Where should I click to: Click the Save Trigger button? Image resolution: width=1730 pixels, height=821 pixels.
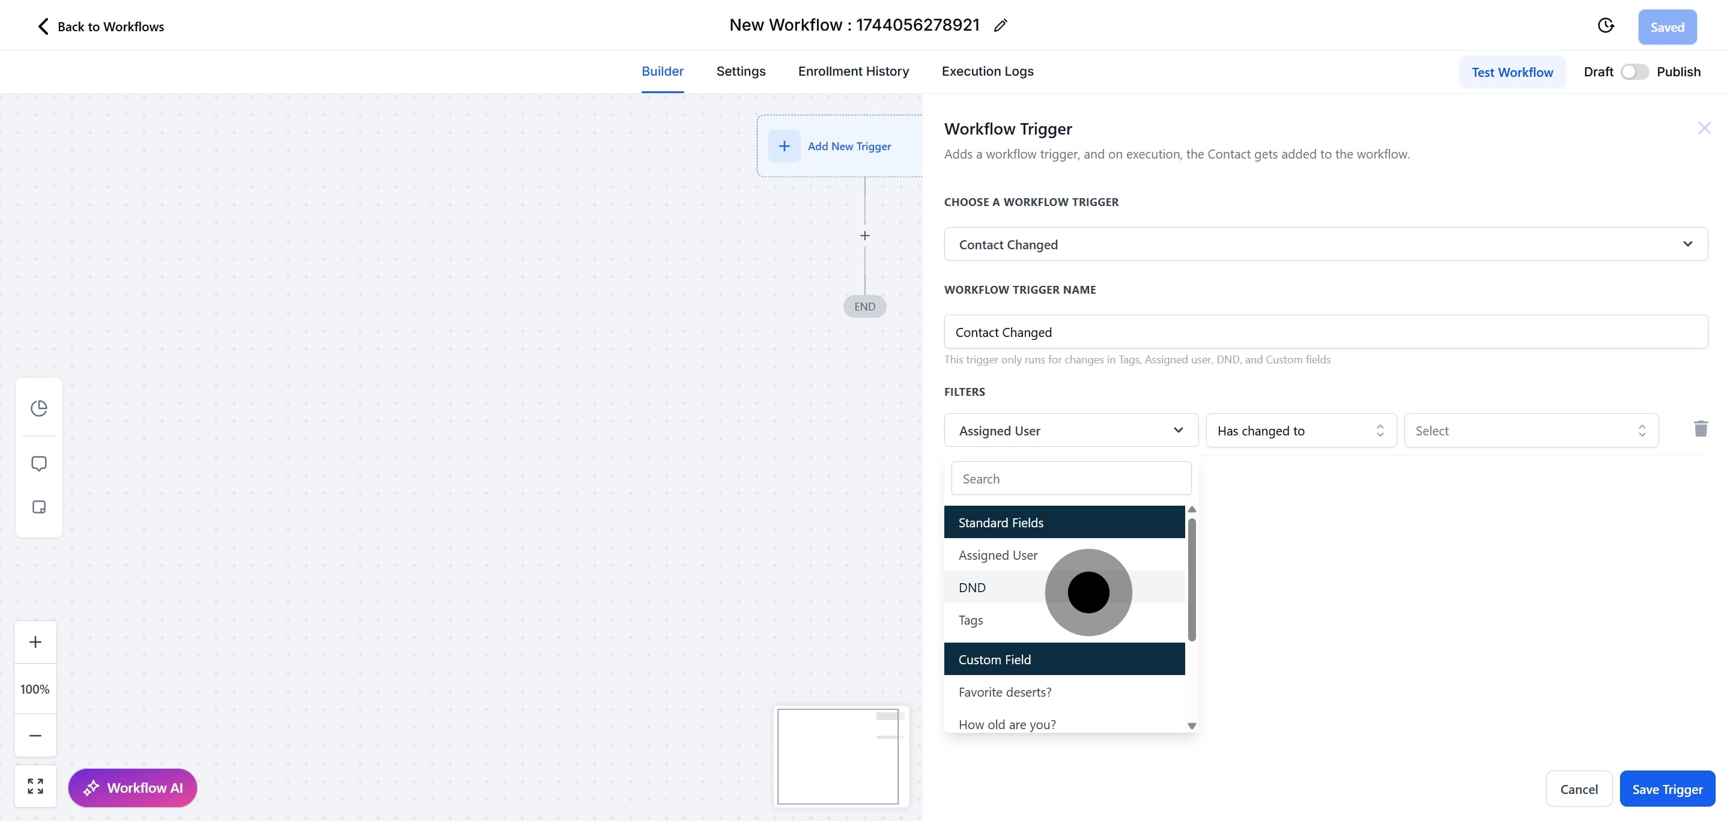(x=1667, y=789)
